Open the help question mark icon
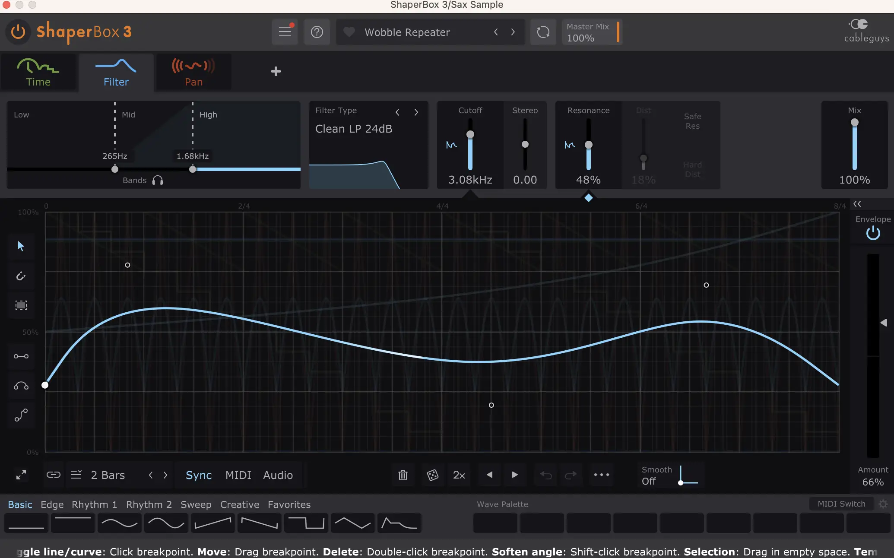Image resolution: width=894 pixels, height=558 pixels. (x=317, y=32)
